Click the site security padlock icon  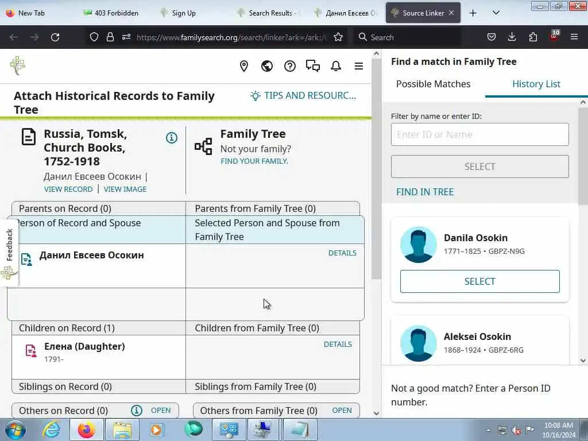tap(110, 37)
